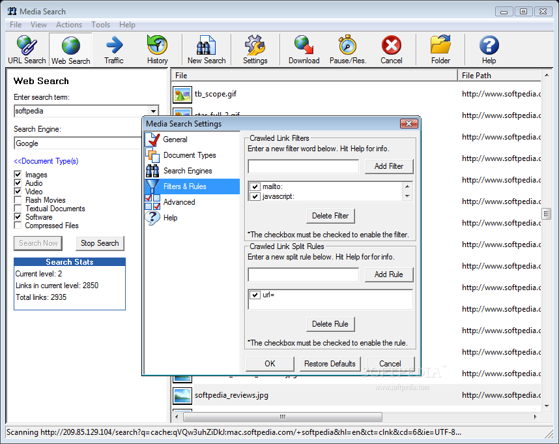Click the Delete Rule button
The height and width of the screenshot is (444, 559).
pos(330,324)
